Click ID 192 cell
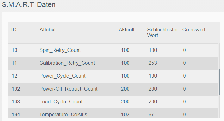The width and height of the screenshot is (224, 121). [x=16, y=89]
